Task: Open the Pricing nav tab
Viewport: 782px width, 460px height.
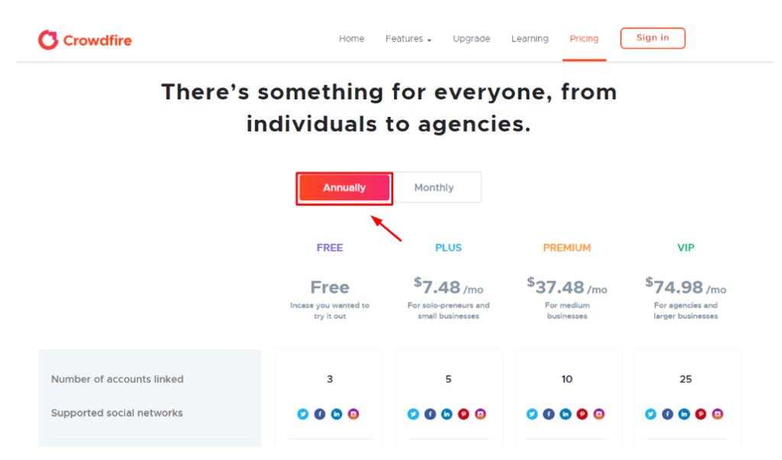Action: tap(584, 39)
